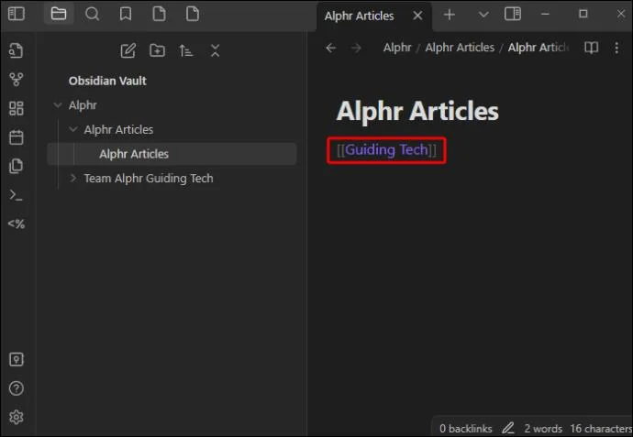Open another vault icon
This screenshot has height=437, width=633.
point(17,359)
